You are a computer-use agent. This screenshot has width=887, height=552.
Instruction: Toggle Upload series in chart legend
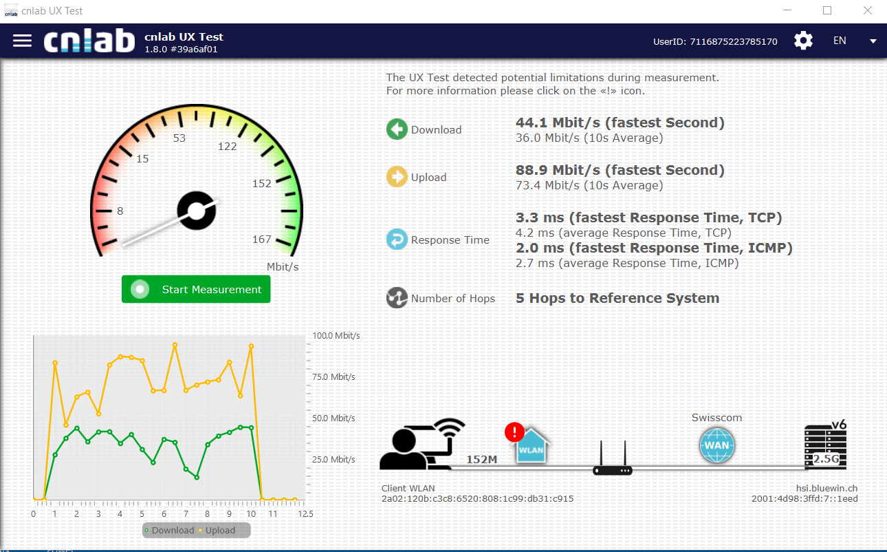tap(217, 530)
